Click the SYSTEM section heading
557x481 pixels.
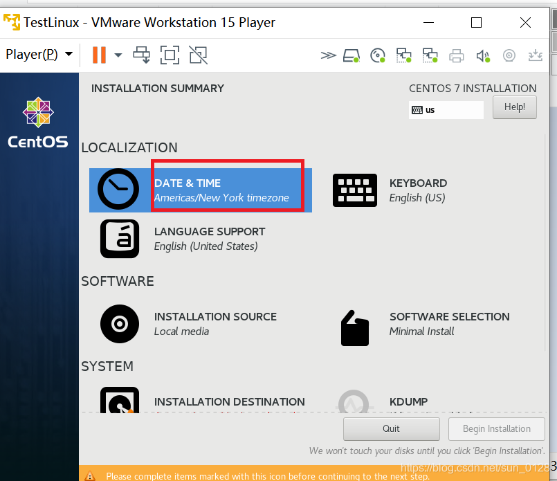tap(107, 366)
